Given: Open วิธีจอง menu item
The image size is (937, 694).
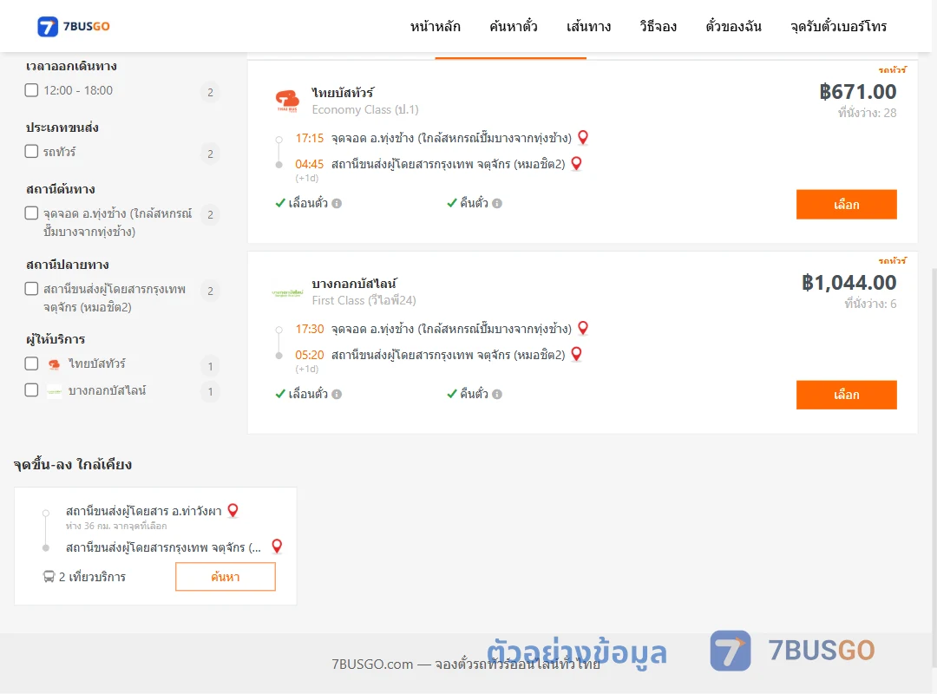Looking at the screenshot, I should coord(658,26).
